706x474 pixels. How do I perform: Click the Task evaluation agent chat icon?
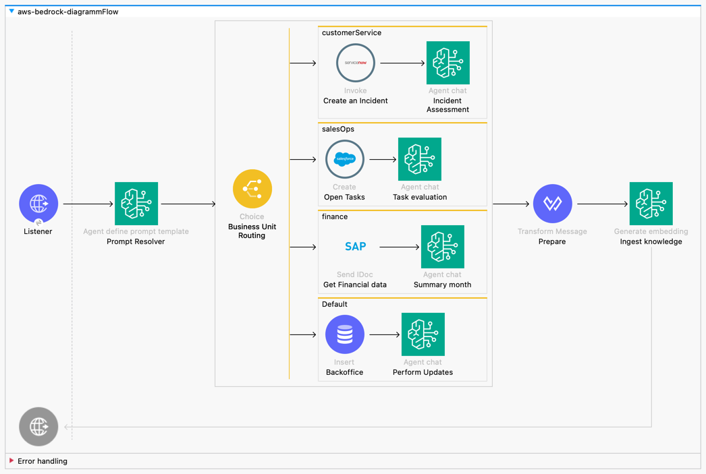point(420,159)
